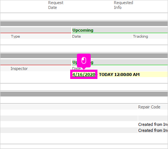
Task: Select the TODAY 12:00:00 AM text
Action: click(x=119, y=74)
